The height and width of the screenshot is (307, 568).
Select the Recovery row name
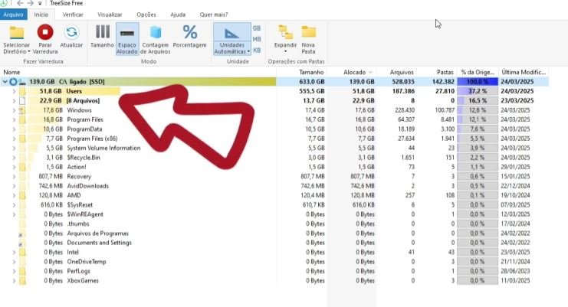tap(79, 176)
